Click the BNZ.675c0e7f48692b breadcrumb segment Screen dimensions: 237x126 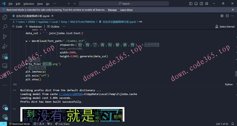coord(83,22)
